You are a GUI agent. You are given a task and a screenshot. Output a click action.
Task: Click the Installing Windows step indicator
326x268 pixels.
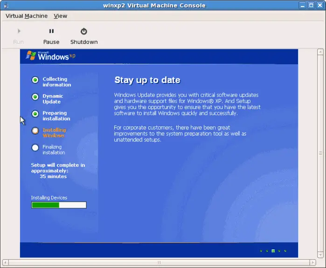click(x=35, y=131)
